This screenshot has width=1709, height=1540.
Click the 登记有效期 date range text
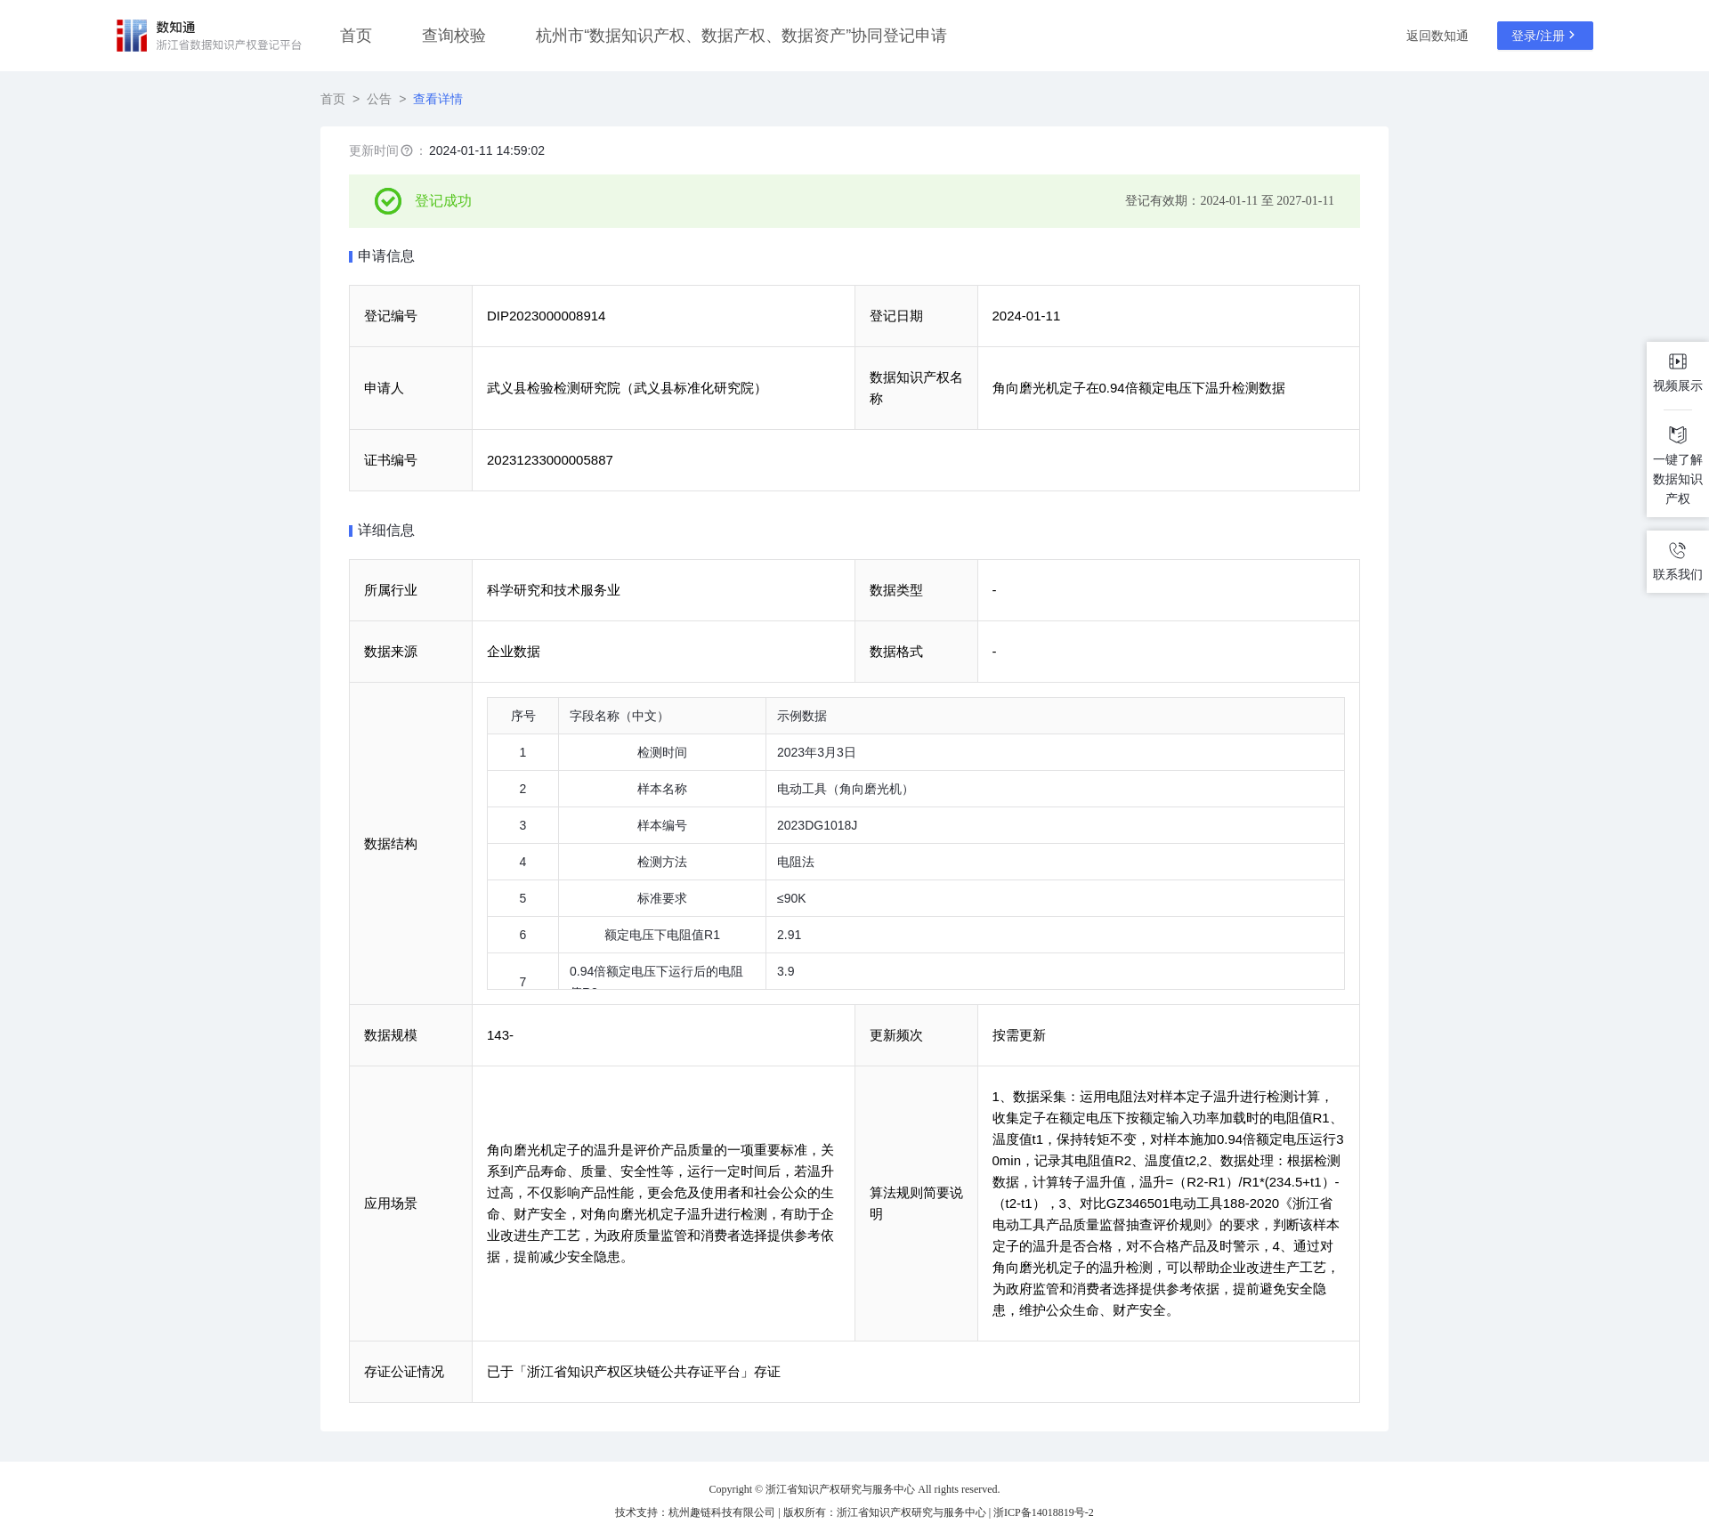[1229, 201]
